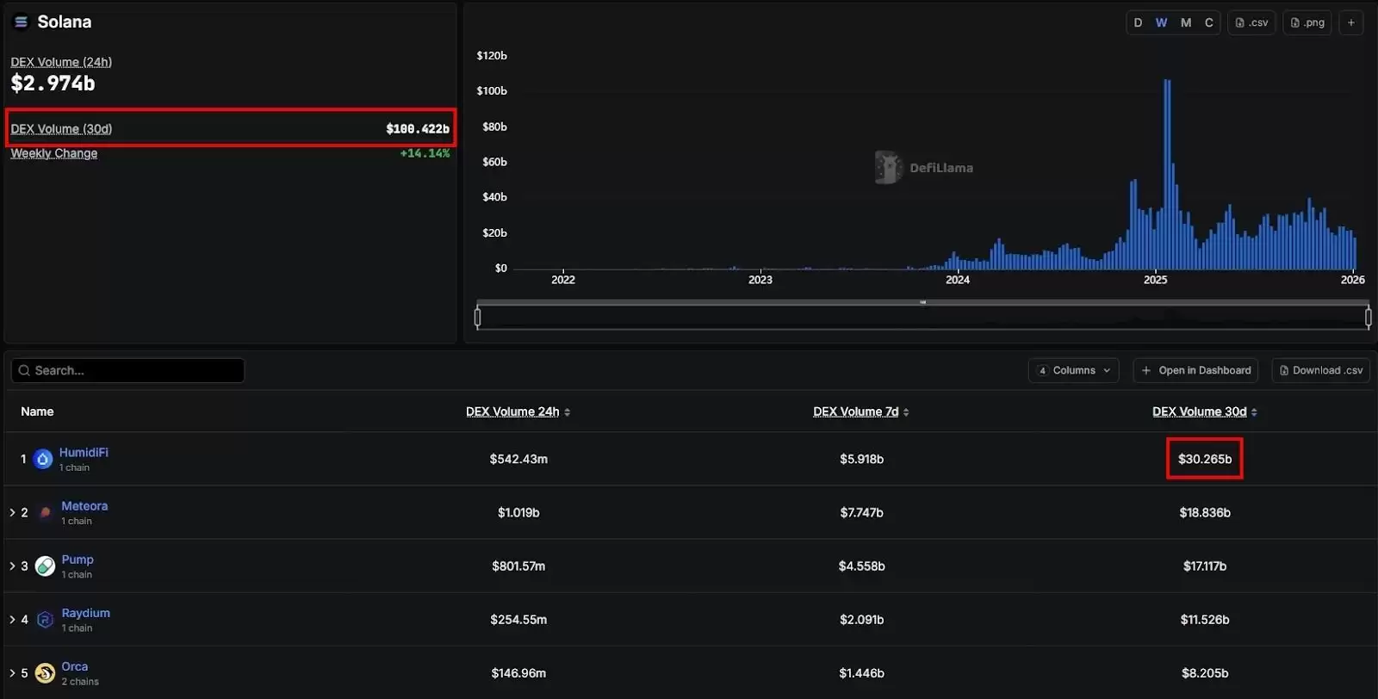Open the HumidiFi protocol link
Image resolution: width=1378 pixels, height=699 pixels.
click(84, 453)
